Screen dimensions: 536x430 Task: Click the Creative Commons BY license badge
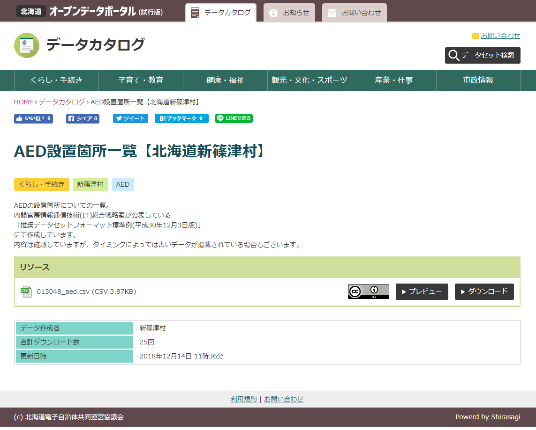coord(368,292)
